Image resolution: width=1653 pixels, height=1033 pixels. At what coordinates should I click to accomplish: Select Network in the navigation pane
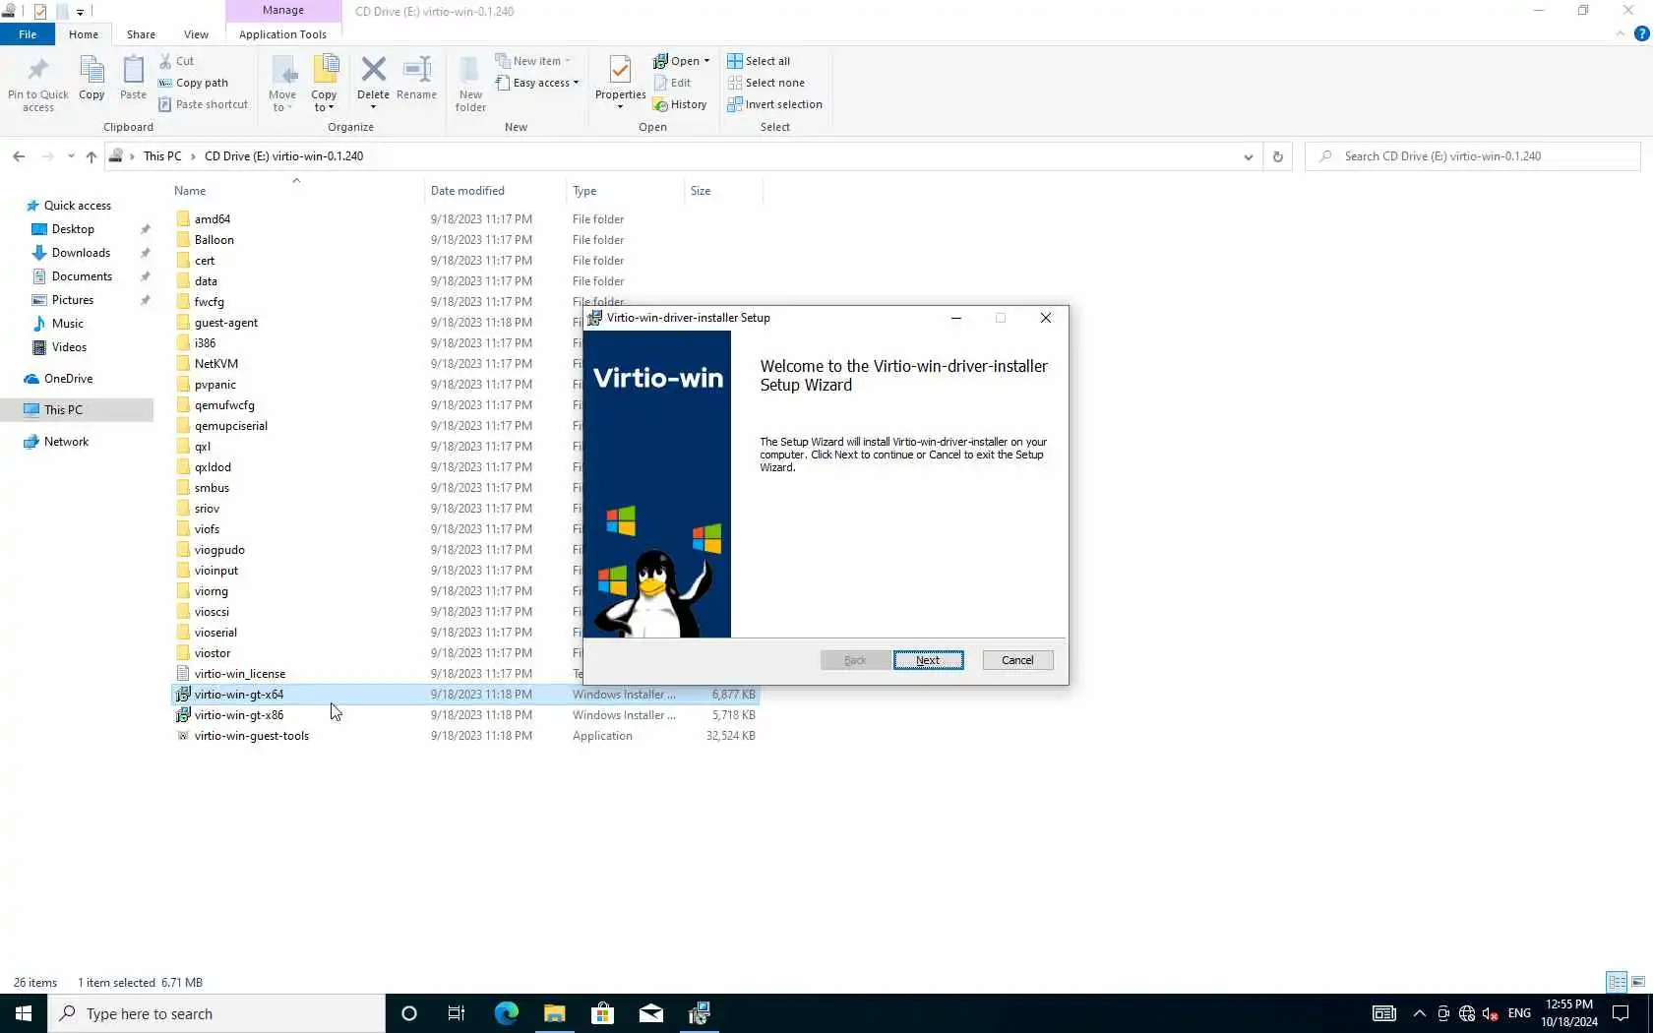pyautogui.click(x=66, y=442)
